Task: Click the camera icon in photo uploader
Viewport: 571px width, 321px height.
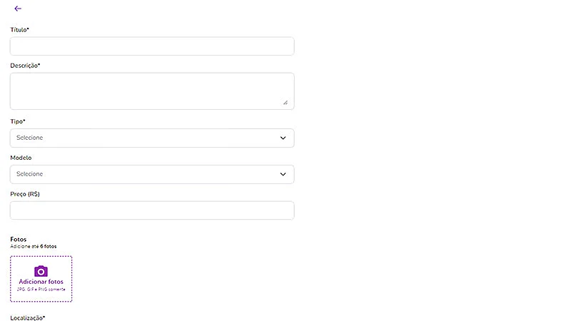Action: click(x=41, y=271)
